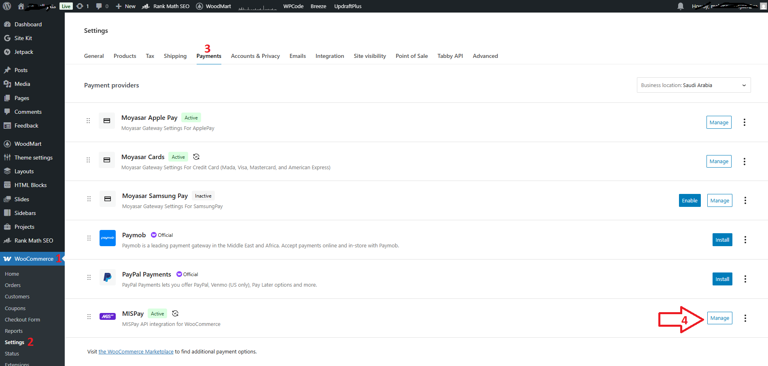
Task: Open WooCommerce Coupons submenu
Action: pyautogui.click(x=15, y=309)
